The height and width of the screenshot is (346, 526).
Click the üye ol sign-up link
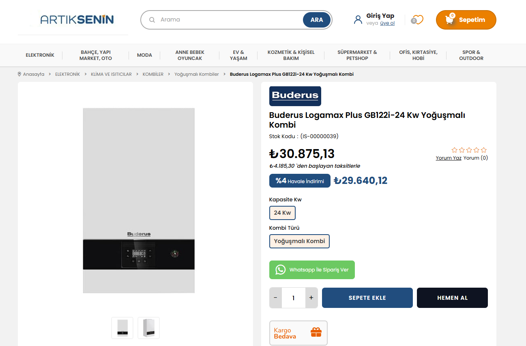click(x=387, y=23)
